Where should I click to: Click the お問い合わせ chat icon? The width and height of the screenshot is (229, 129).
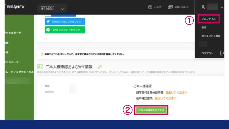(x=171, y=7)
